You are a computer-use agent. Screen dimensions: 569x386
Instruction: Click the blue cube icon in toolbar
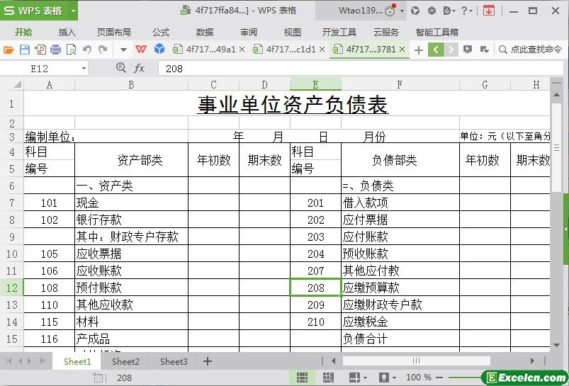(x=159, y=49)
